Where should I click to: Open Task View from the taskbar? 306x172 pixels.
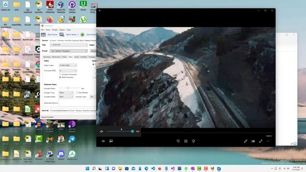click(100, 169)
